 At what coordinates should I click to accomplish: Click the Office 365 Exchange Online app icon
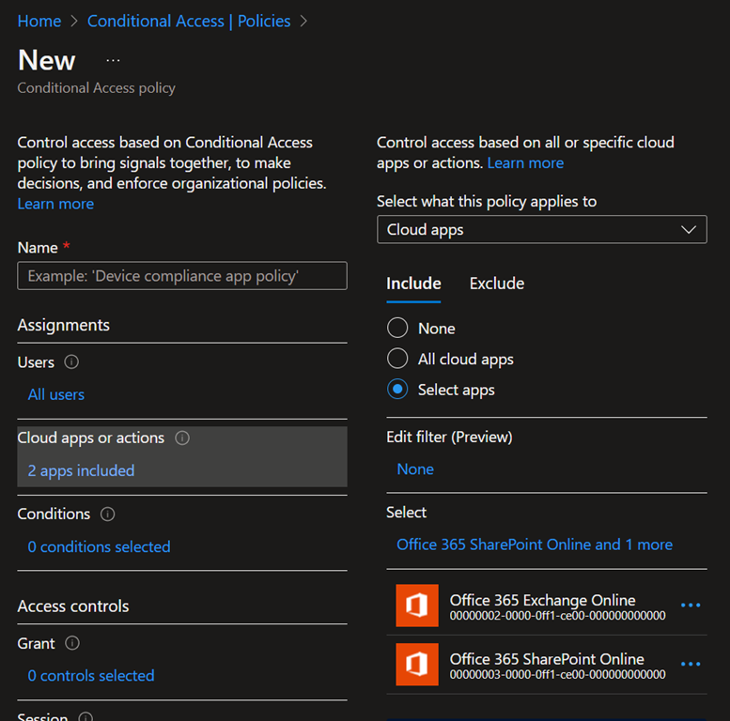coord(416,606)
